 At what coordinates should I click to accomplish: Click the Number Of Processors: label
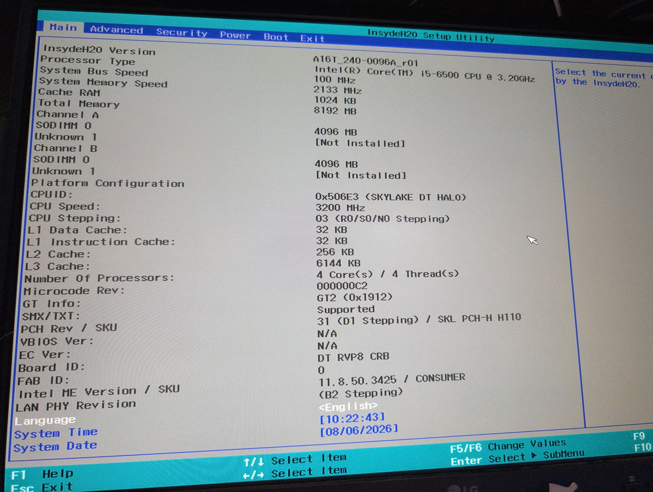click(x=99, y=278)
